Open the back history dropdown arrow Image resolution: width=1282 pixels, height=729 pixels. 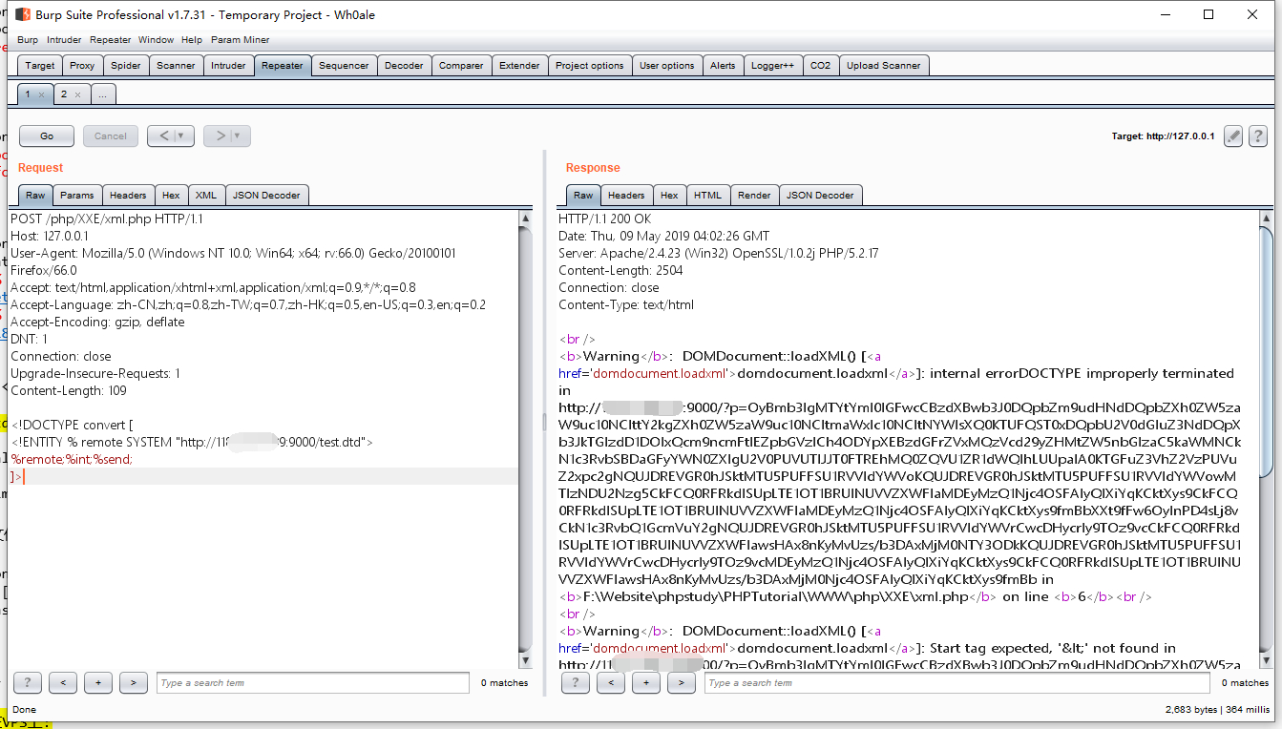[181, 136]
